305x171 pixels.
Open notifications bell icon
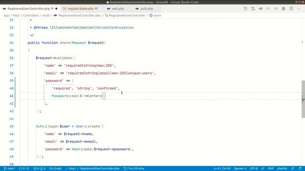tap(300, 169)
